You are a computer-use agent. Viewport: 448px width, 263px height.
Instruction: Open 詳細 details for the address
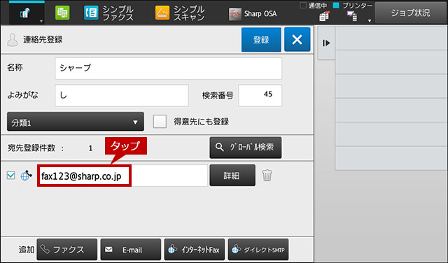click(x=232, y=176)
